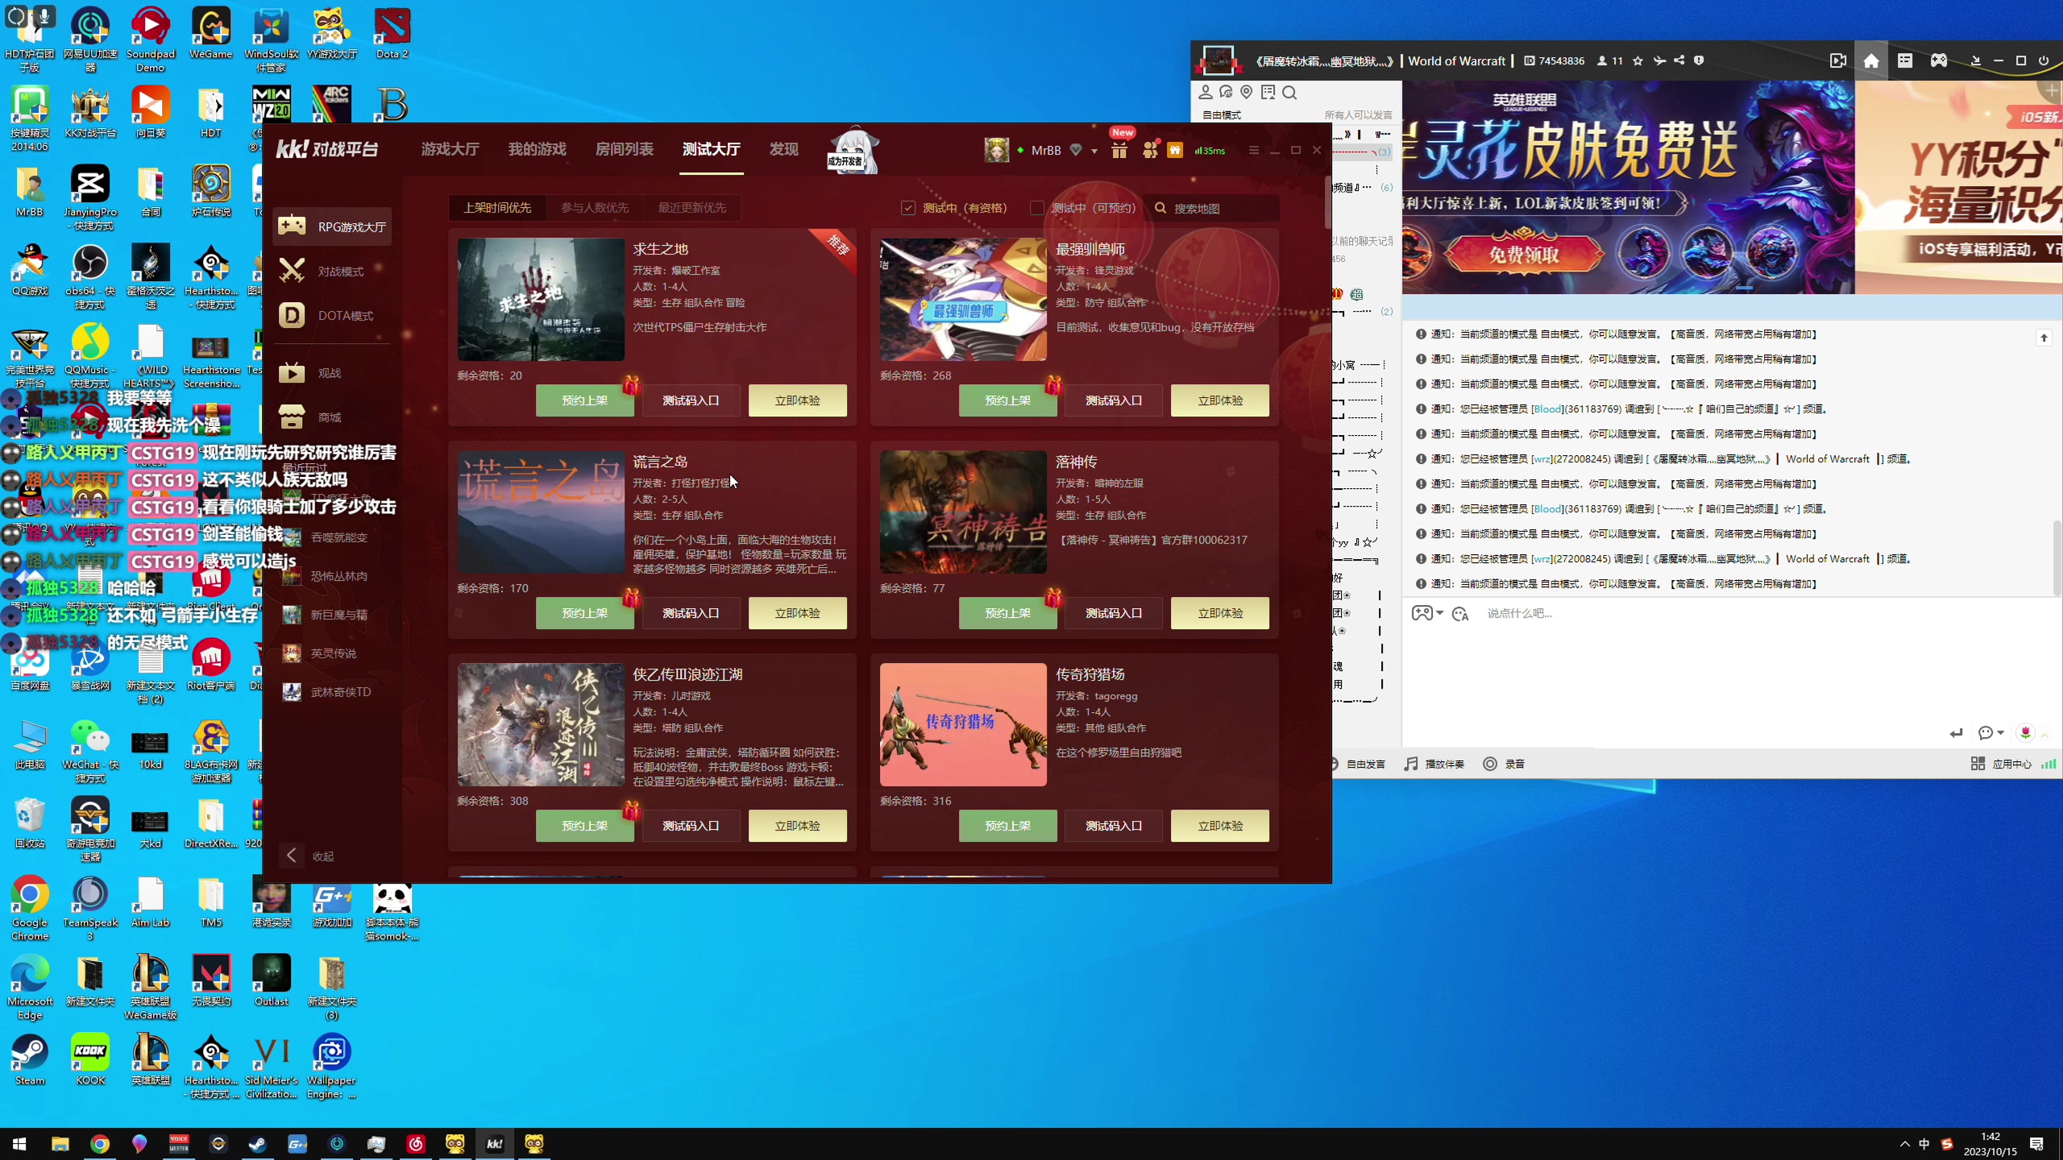Click 立即体验 for 落神传
2063x1160 pixels.
tap(1220, 613)
